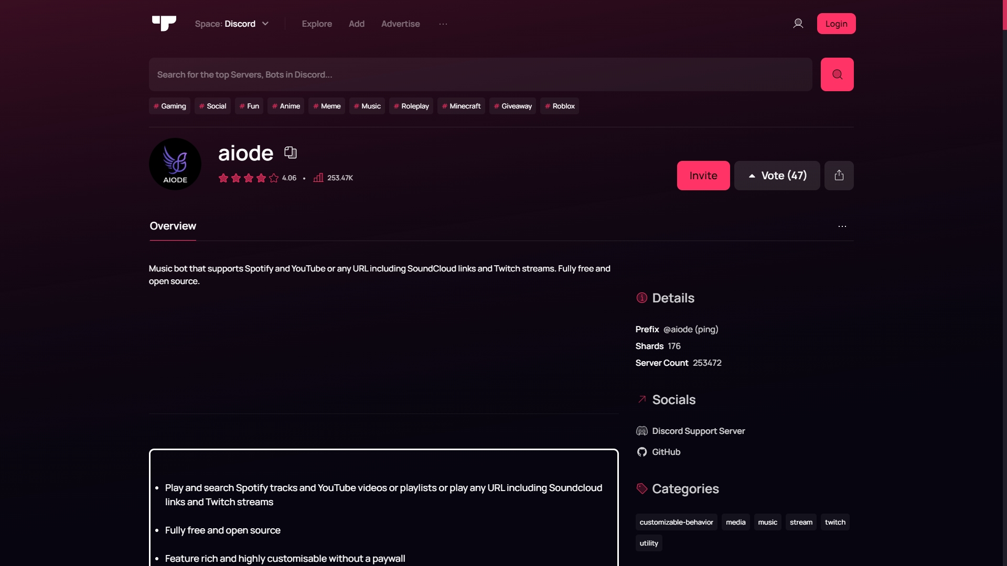The image size is (1007, 566).
Task: Select the Minecraft tag
Action: [x=461, y=106]
